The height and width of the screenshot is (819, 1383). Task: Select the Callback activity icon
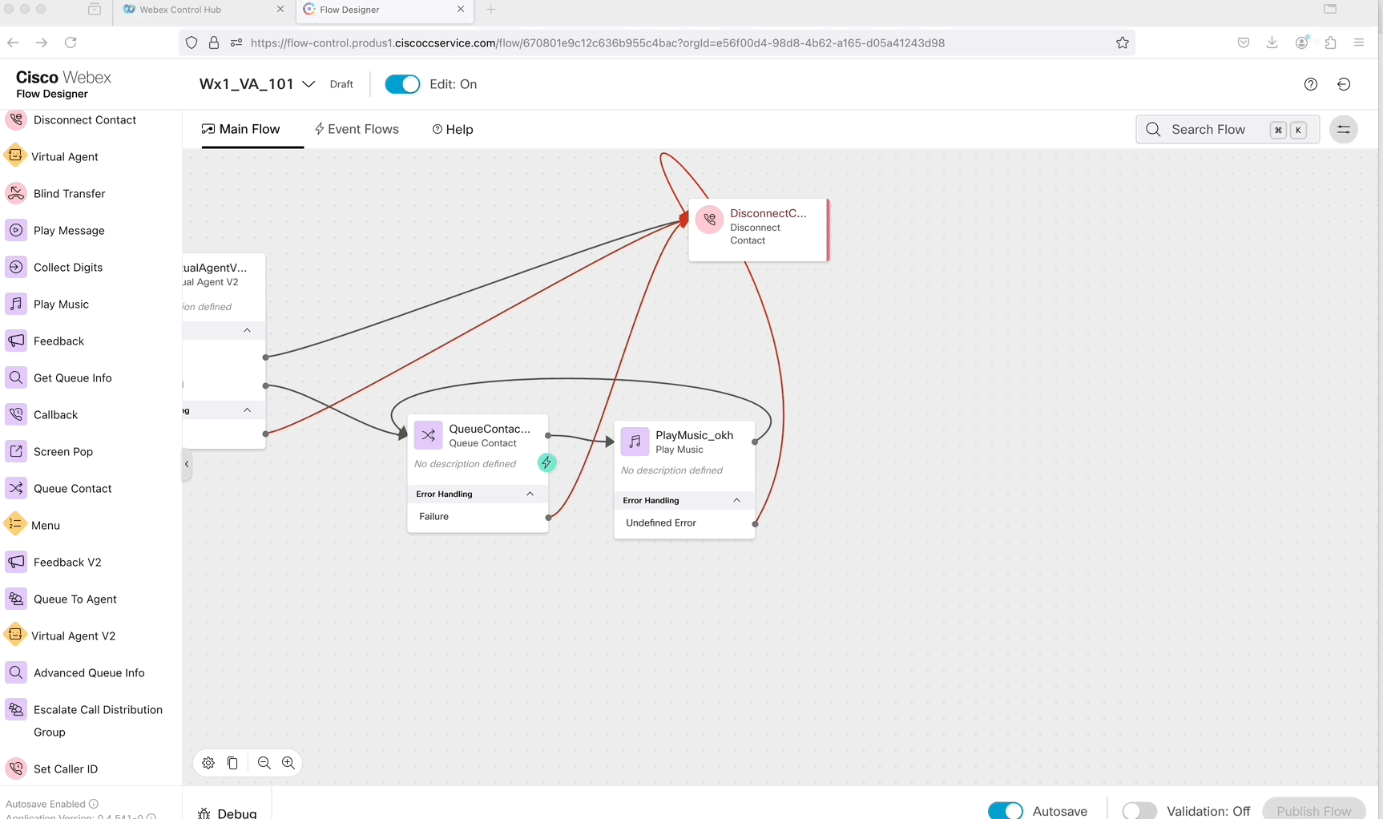point(16,415)
